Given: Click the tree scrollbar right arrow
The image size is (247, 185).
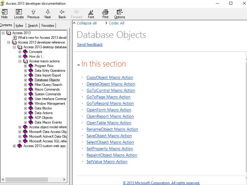Looking at the screenshot, I should (64, 179).
